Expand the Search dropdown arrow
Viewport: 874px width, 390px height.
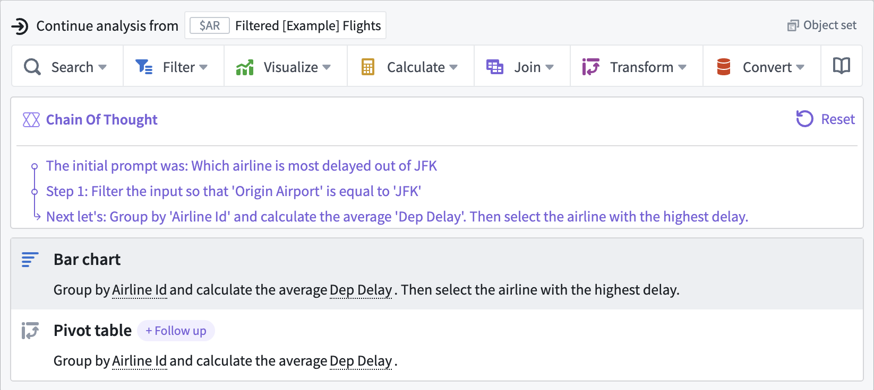[102, 67]
